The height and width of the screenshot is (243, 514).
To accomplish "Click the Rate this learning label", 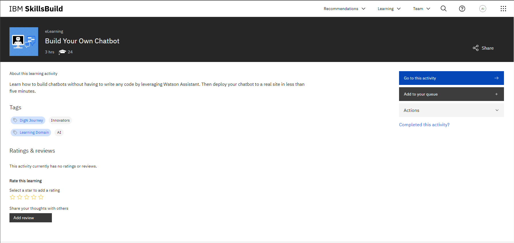I will pyautogui.click(x=26, y=181).
